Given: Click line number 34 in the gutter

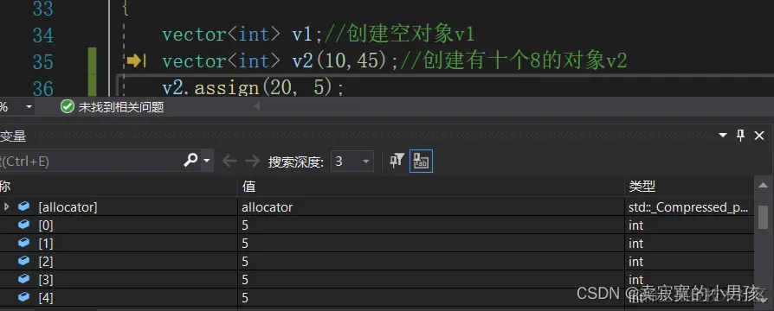Looking at the screenshot, I should pos(43,35).
